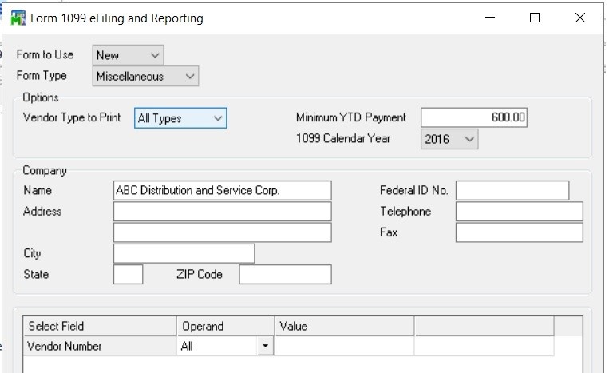Click the Fax input field
This screenshot has height=373, width=613.
[x=519, y=232]
